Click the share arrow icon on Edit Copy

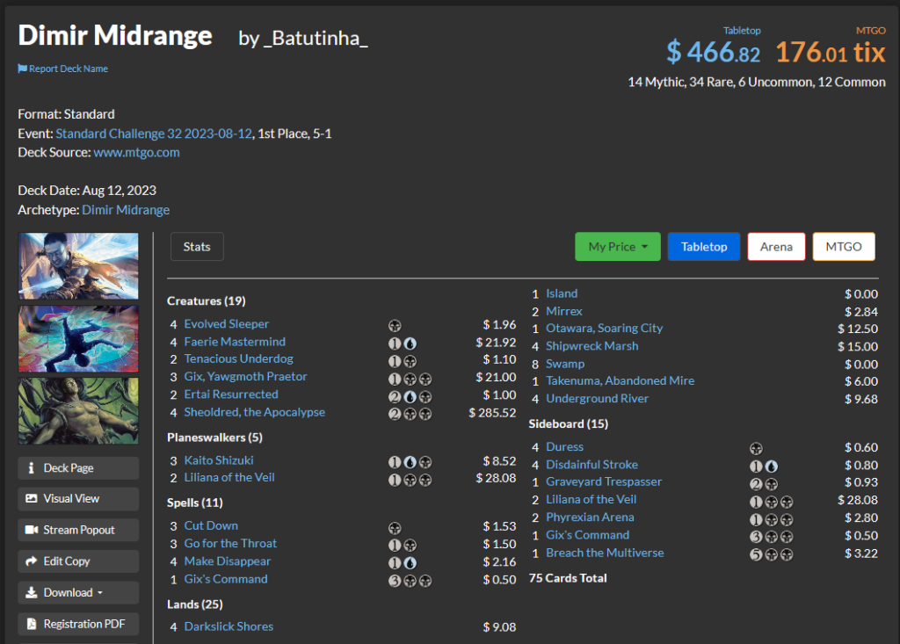pyautogui.click(x=32, y=561)
